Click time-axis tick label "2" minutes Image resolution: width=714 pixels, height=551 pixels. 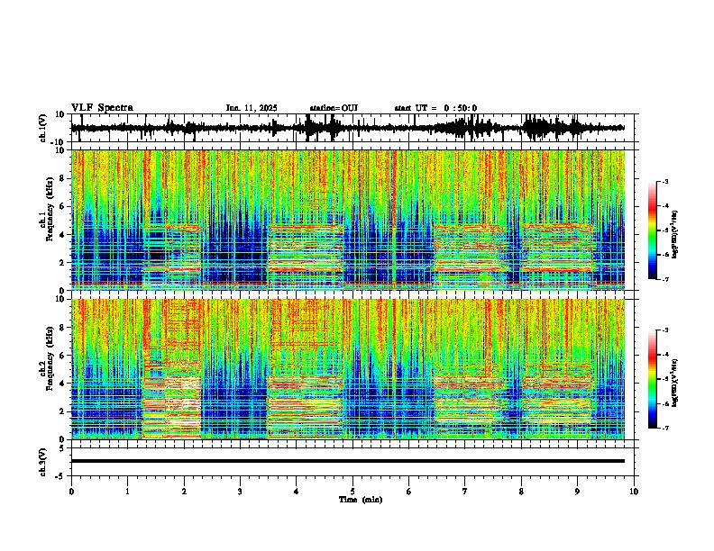click(x=184, y=492)
